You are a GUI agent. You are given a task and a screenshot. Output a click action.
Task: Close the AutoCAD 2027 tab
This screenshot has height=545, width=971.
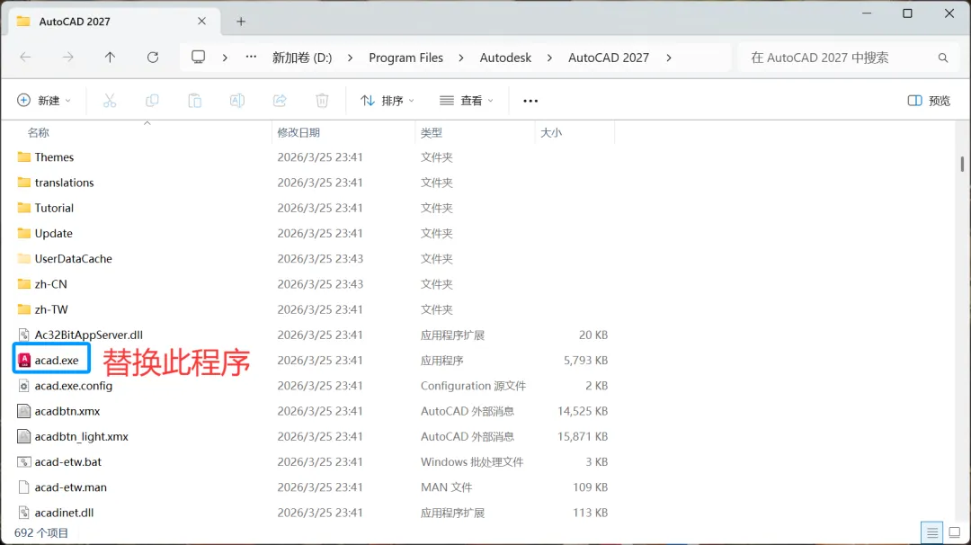pyautogui.click(x=202, y=21)
